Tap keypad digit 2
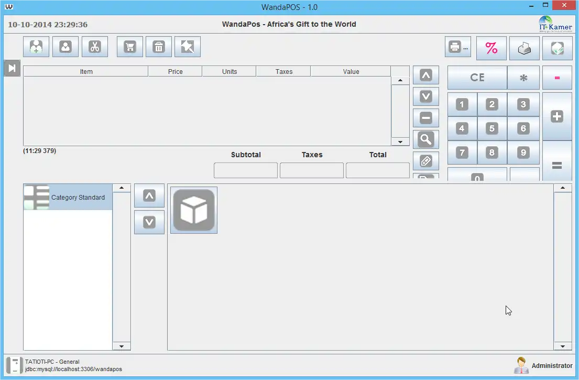This screenshot has height=380, width=579. pyautogui.click(x=492, y=104)
